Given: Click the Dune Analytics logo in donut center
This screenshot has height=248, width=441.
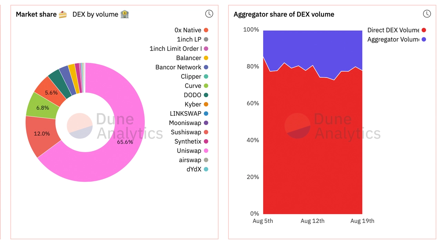Looking at the screenshot, I should click(80, 126).
